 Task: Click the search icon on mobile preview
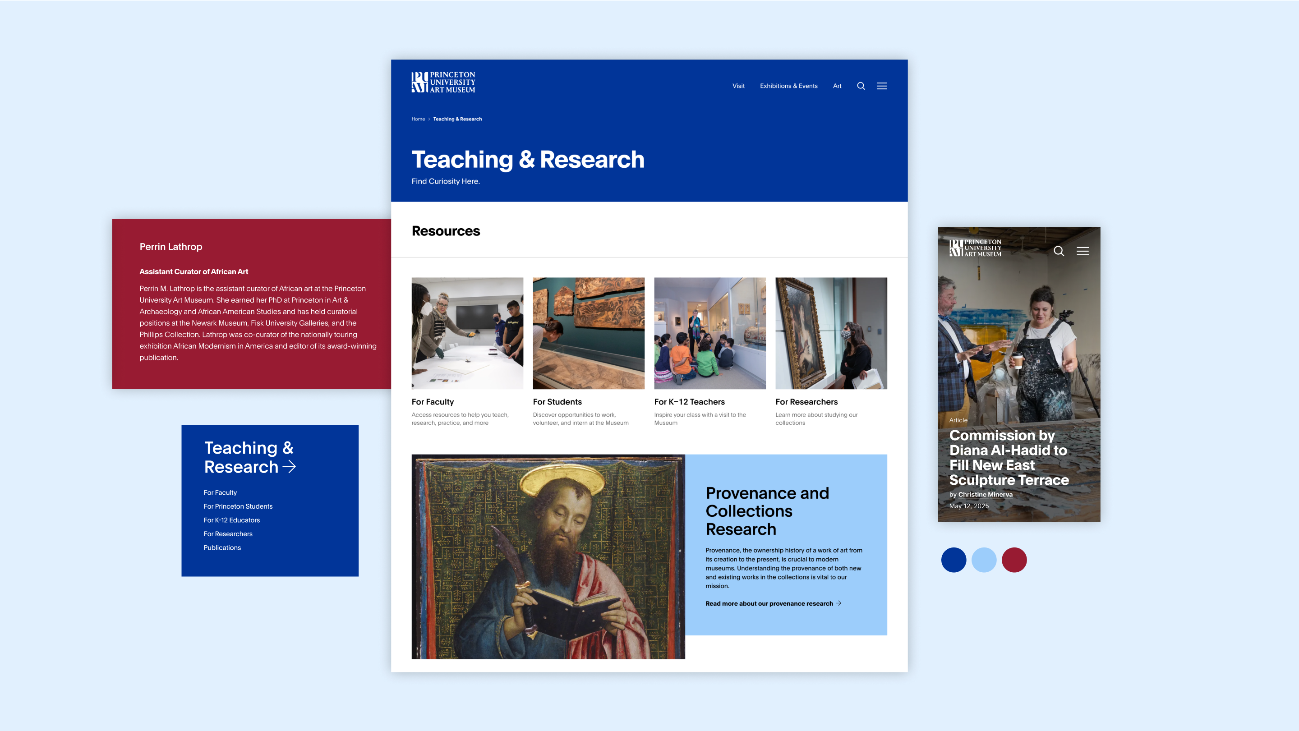tap(1059, 251)
